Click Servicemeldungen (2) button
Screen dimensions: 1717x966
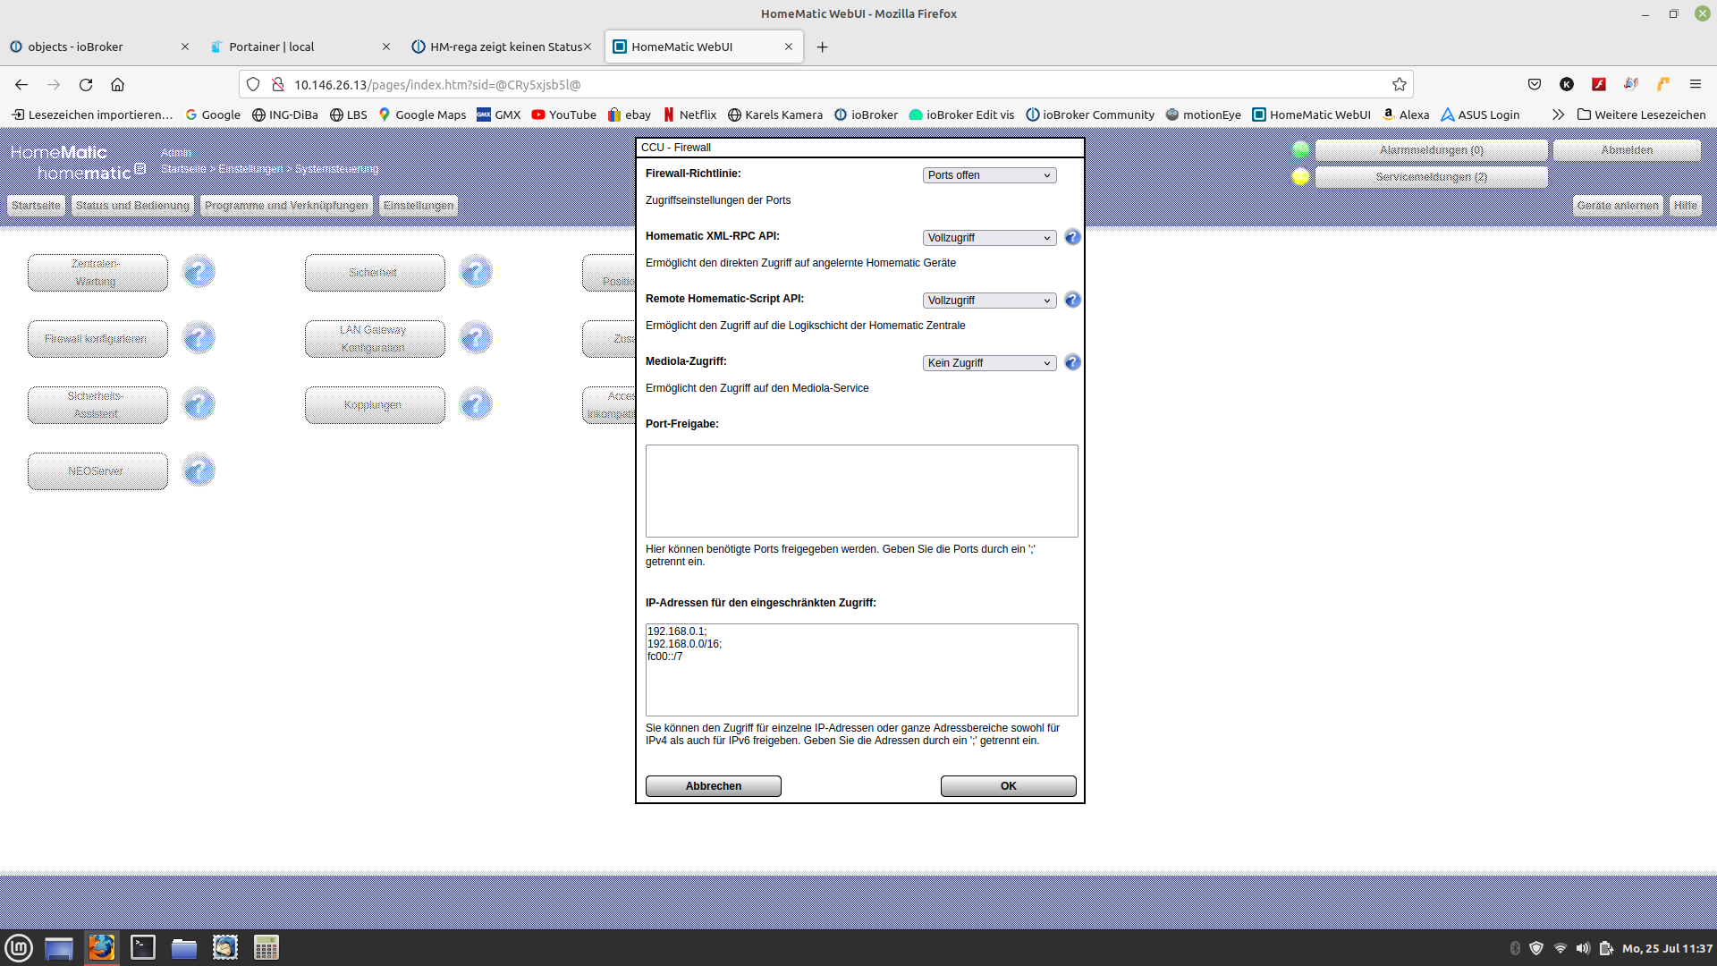point(1431,177)
